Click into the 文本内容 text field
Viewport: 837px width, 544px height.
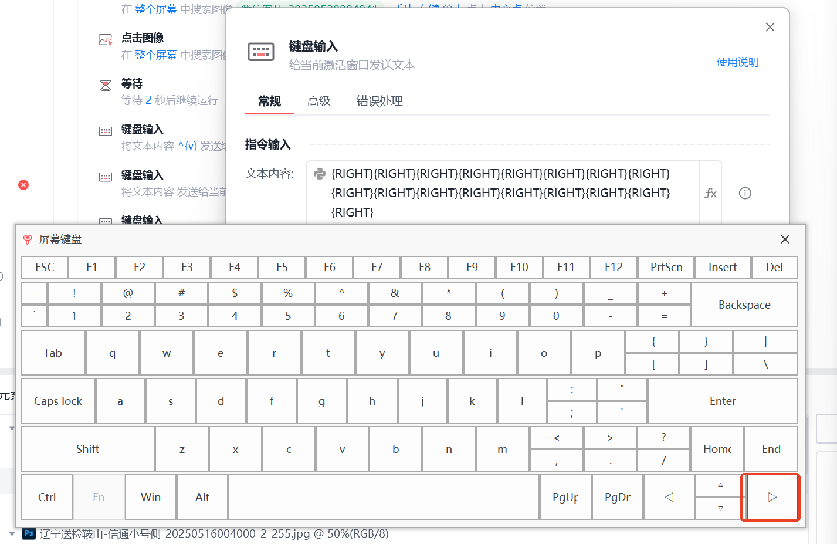click(x=503, y=192)
